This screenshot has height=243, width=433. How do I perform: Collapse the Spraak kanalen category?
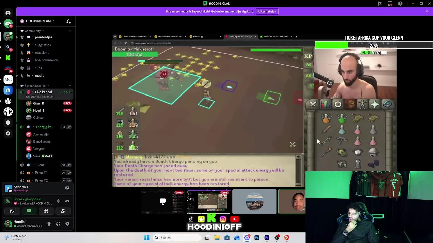click(x=35, y=86)
